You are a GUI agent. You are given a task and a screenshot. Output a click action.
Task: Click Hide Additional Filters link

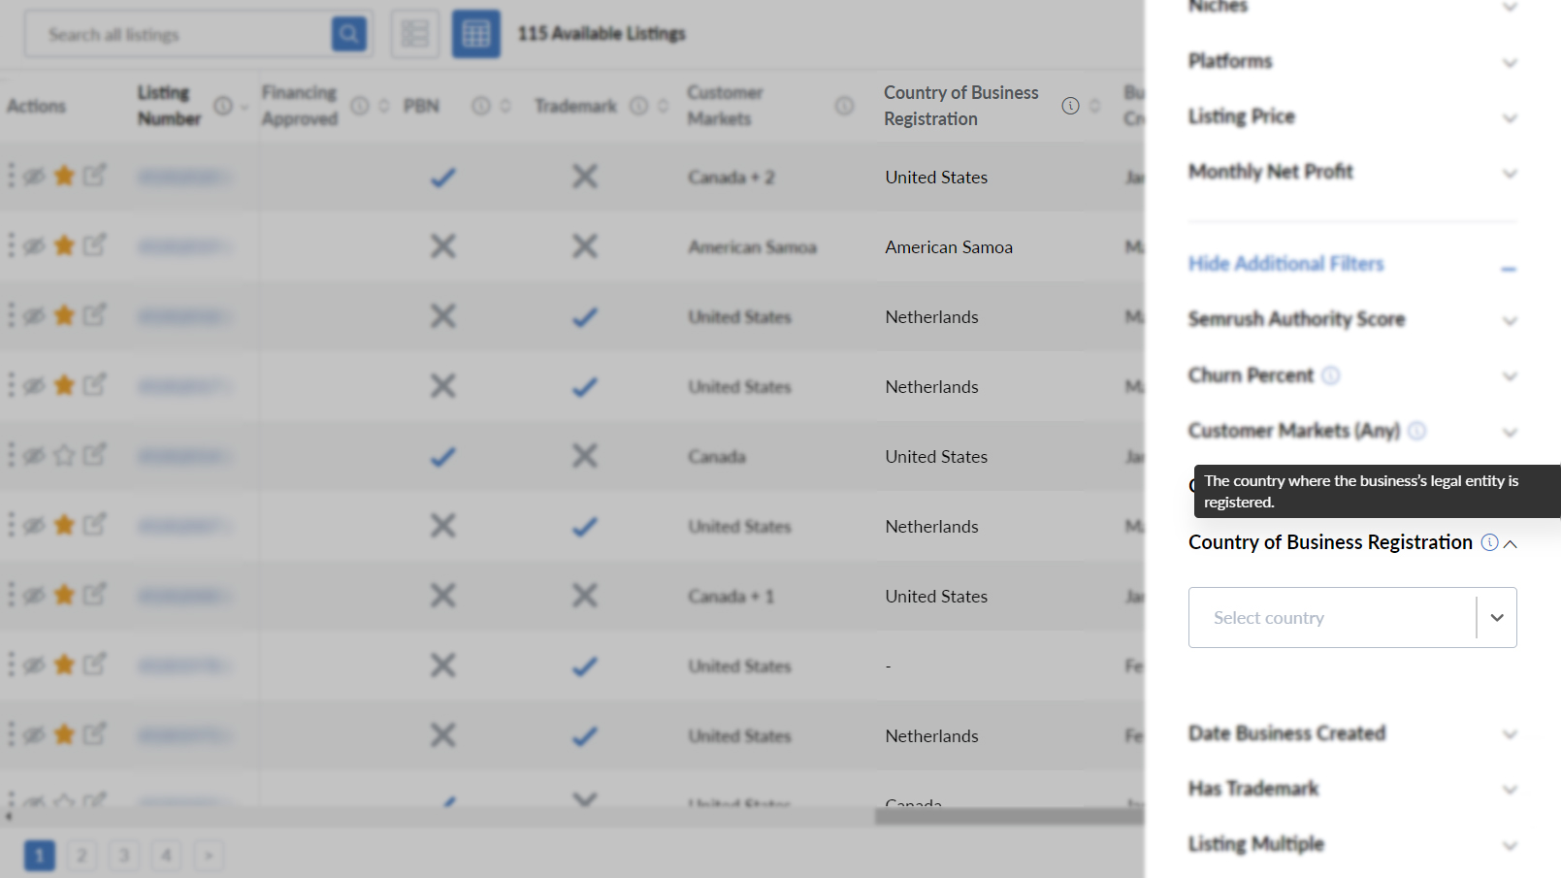1285,264
